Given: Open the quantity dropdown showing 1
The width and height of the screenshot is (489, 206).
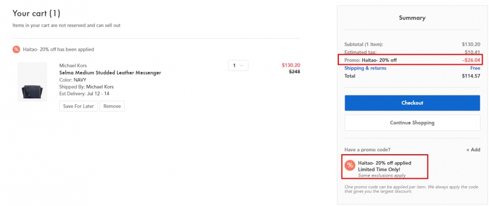Looking at the screenshot, I should (238, 65).
